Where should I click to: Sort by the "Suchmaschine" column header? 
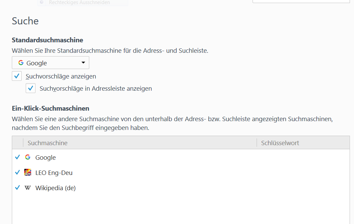coord(48,143)
